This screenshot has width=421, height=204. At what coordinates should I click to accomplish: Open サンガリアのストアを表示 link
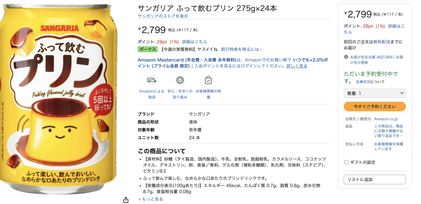click(x=163, y=16)
